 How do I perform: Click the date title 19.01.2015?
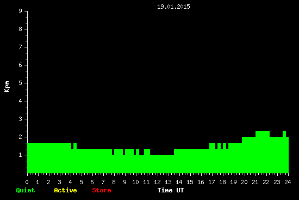(x=173, y=7)
